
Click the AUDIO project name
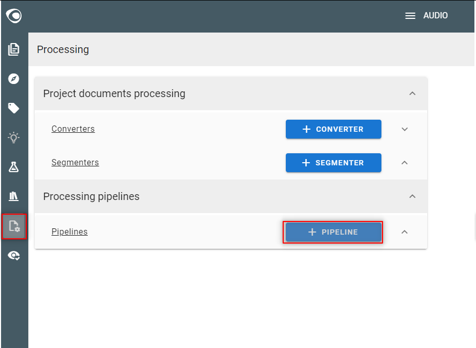click(436, 15)
